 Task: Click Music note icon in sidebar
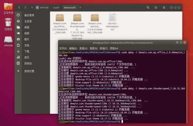coord(18,57)
